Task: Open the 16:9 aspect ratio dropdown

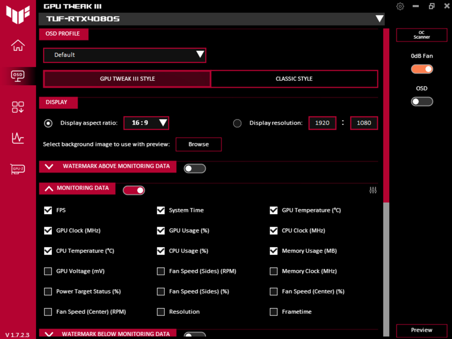Action: tap(146, 123)
